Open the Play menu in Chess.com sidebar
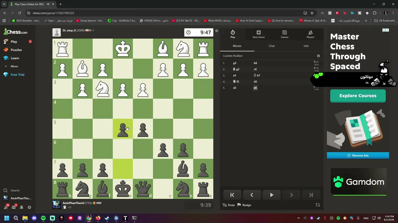This screenshot has width=398, height=223. [x=14, y=42]
